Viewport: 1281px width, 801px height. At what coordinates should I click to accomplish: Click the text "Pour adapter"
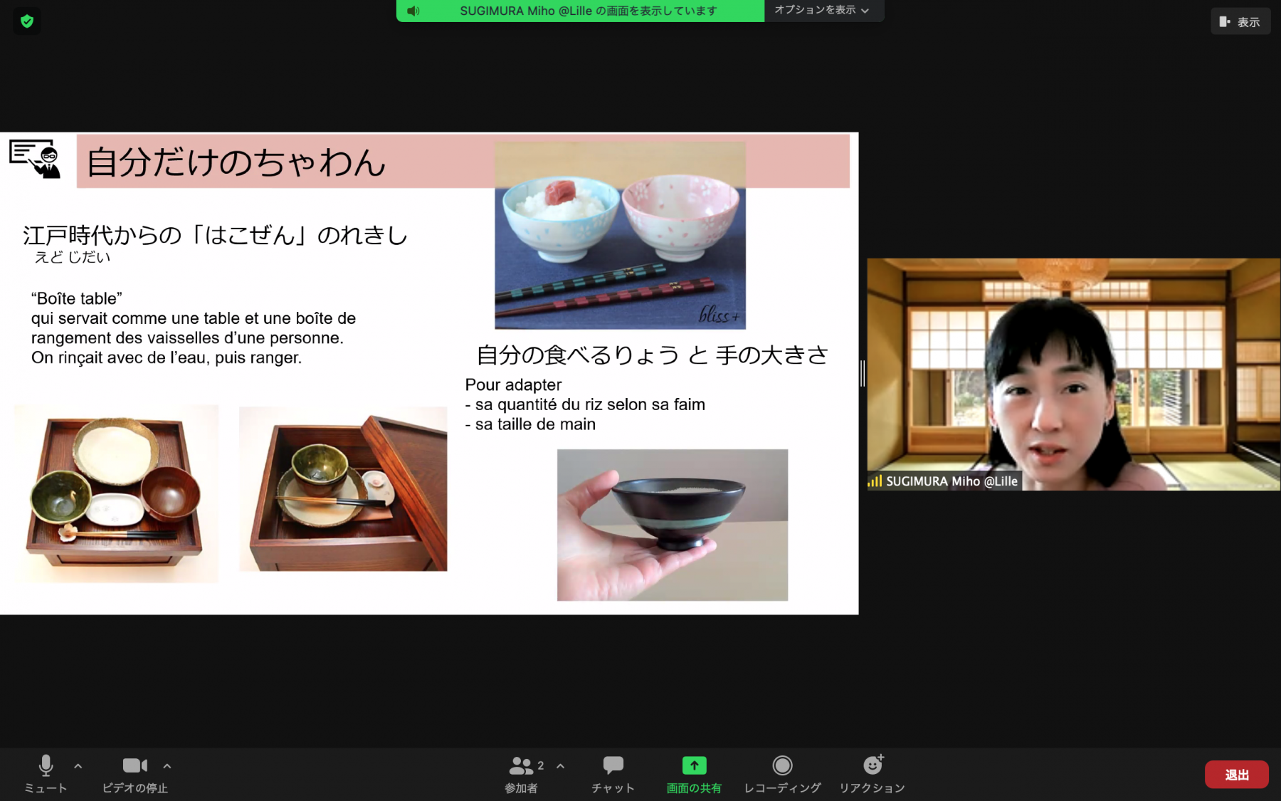point(513,384)
